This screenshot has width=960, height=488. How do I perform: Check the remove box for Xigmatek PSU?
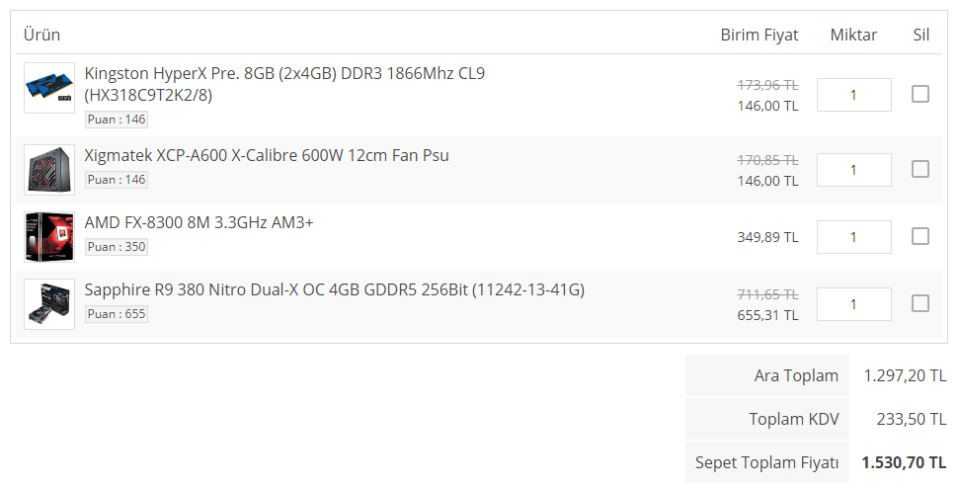pos(920,169)
